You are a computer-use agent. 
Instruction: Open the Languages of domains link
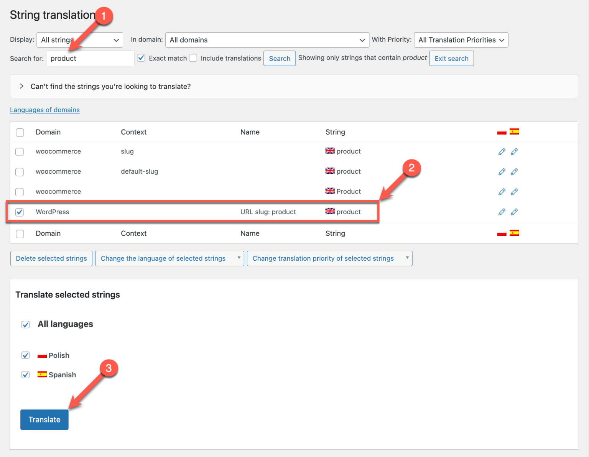(x=44, y=110)
